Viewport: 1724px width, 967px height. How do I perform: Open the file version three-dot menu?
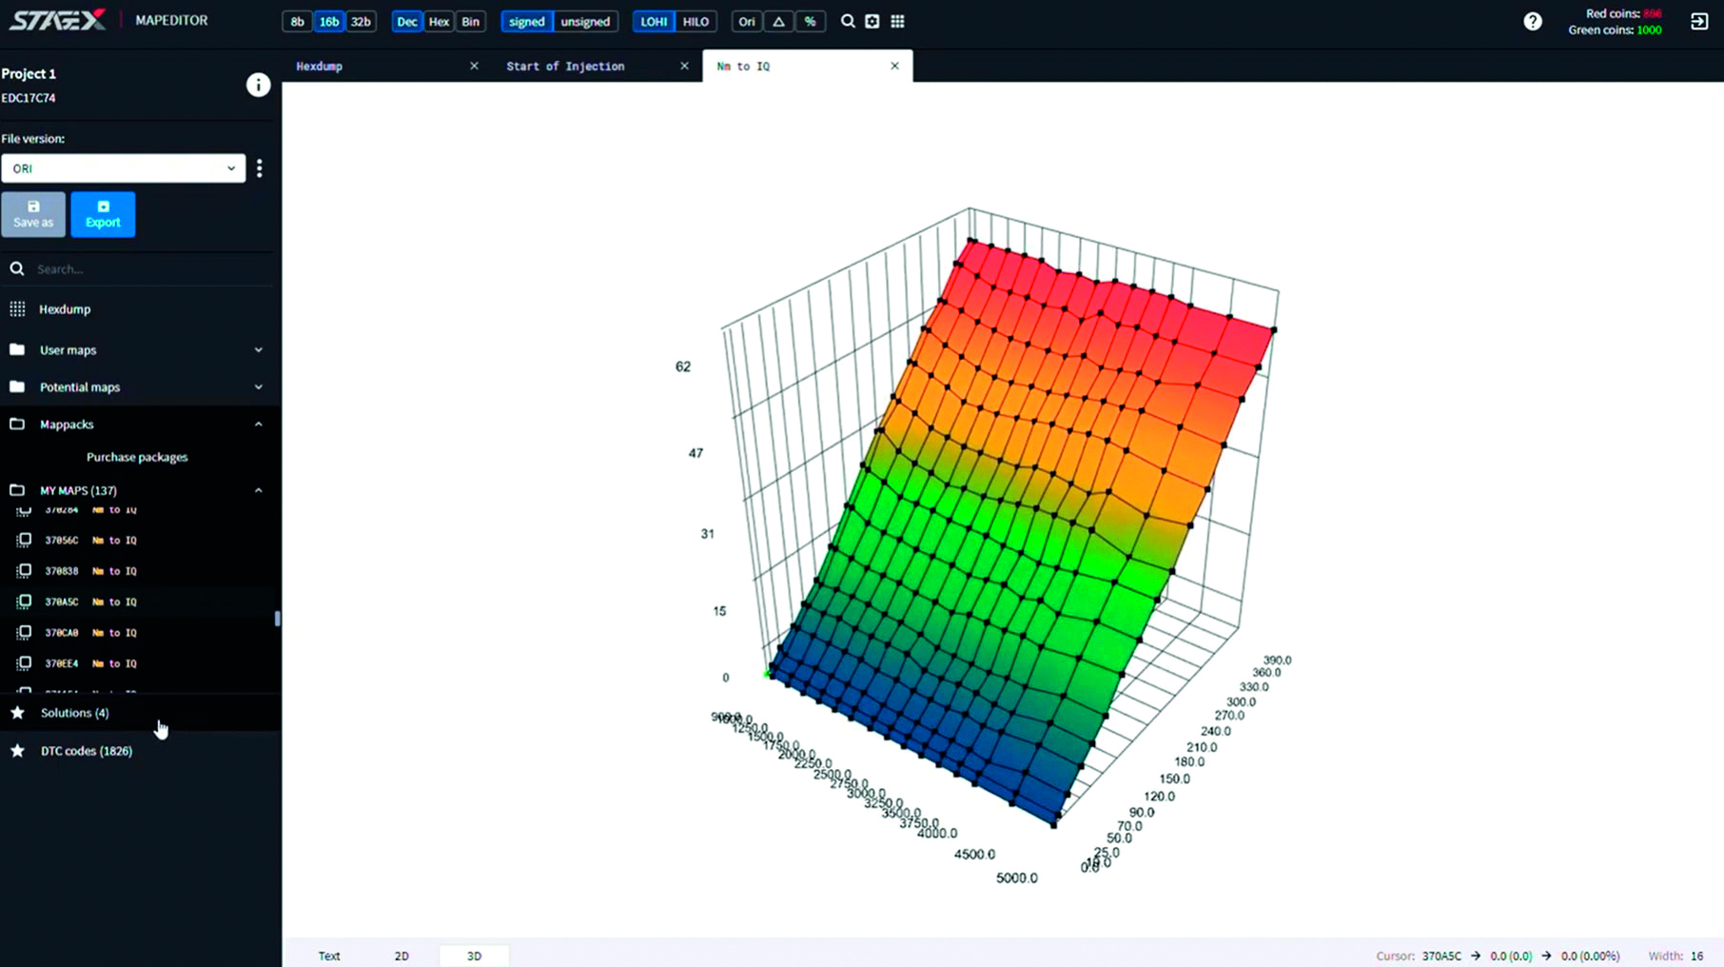pyautogui.click(x=260, y=168)
